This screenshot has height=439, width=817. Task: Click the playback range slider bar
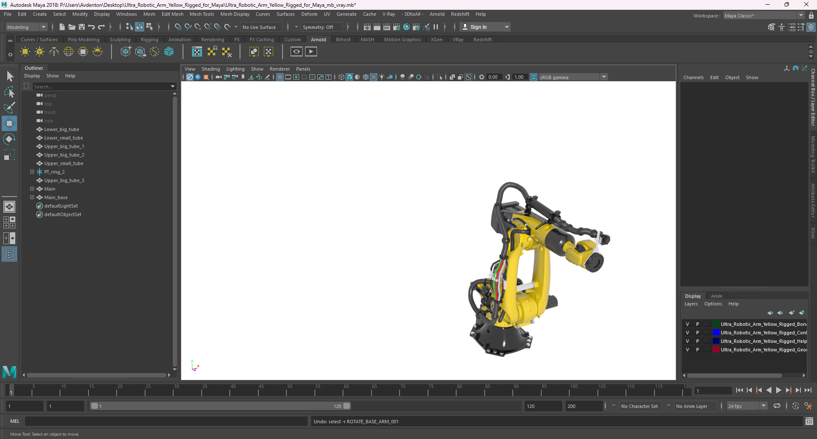(220, 406)
